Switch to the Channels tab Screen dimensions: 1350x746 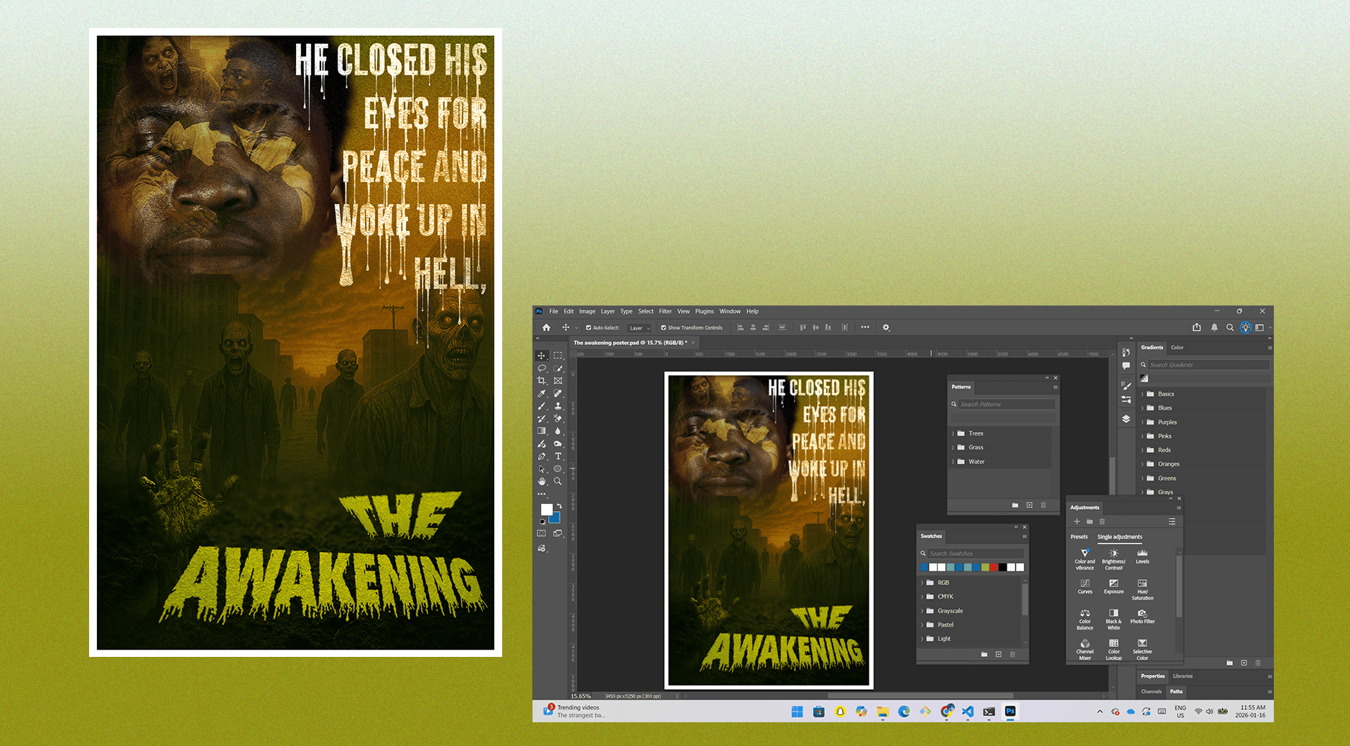pos(1151,691)
